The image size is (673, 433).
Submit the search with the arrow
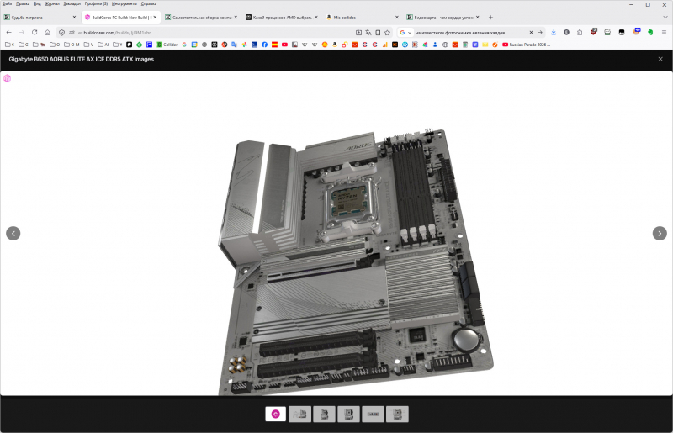coord(540,33)
